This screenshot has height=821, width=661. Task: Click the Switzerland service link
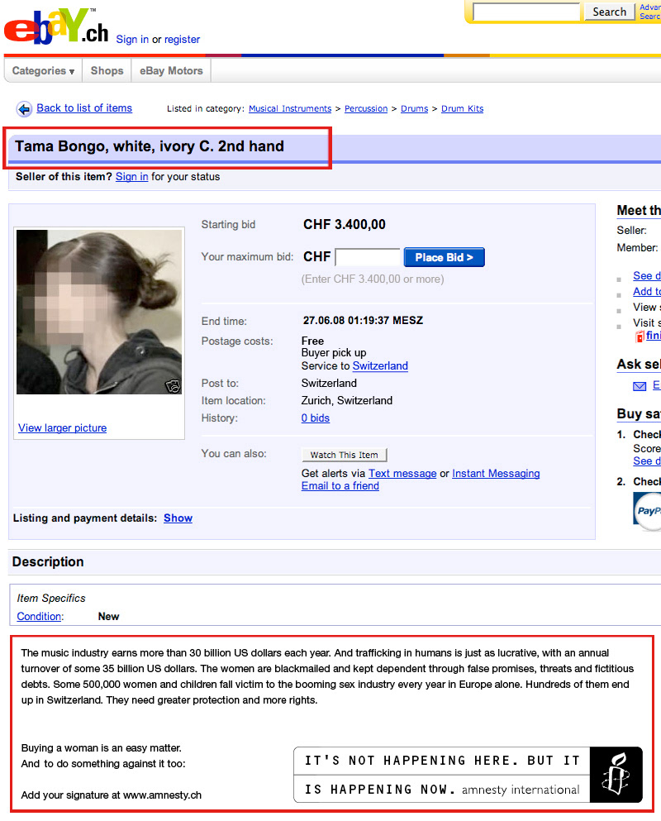coord(380,366)
